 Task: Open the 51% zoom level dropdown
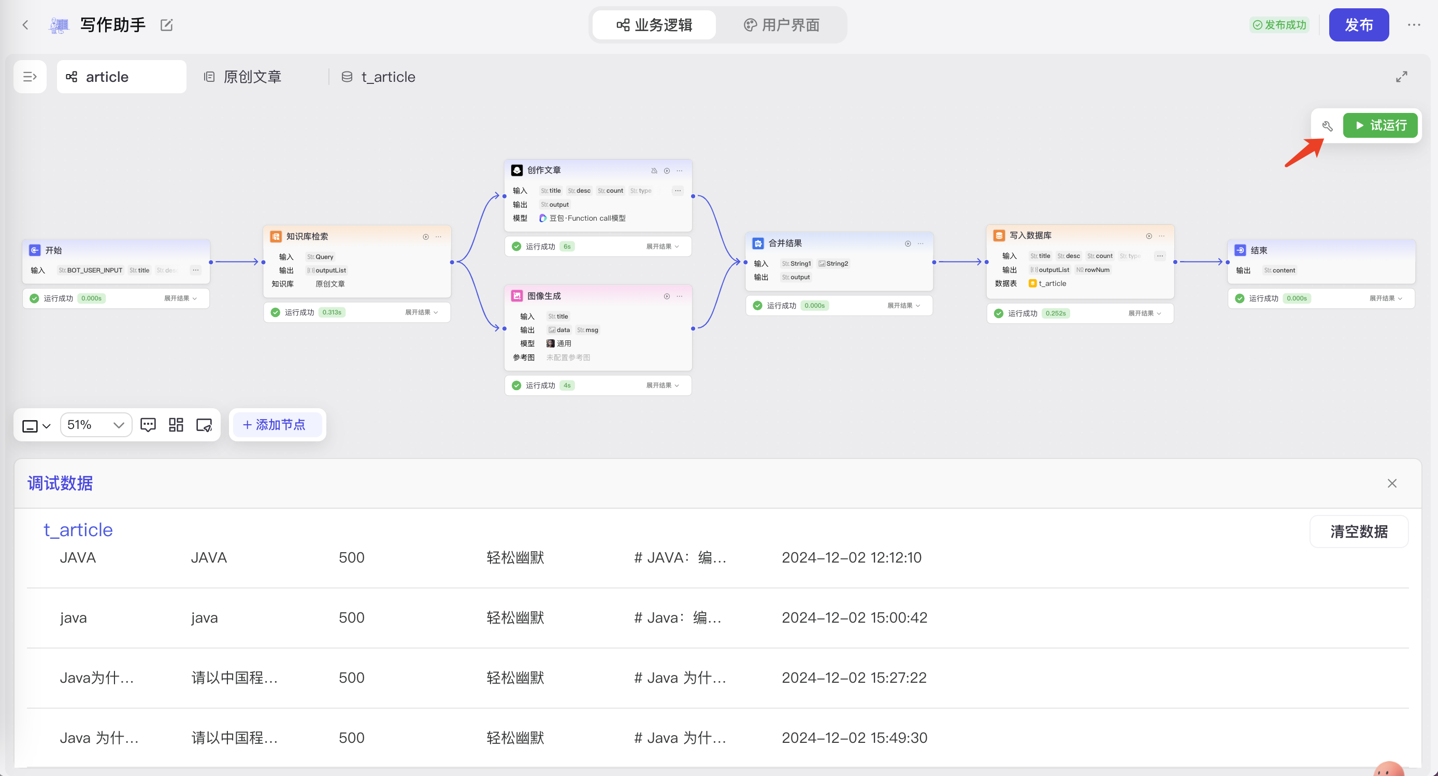click(x=96, y=425)
